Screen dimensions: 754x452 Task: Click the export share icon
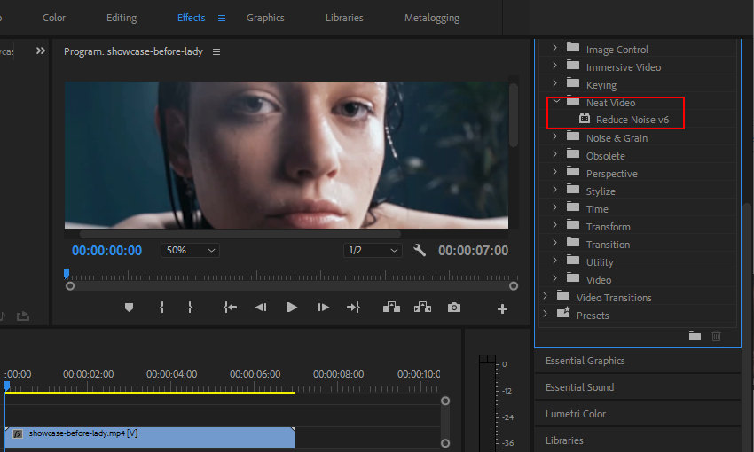coord(23,316)
